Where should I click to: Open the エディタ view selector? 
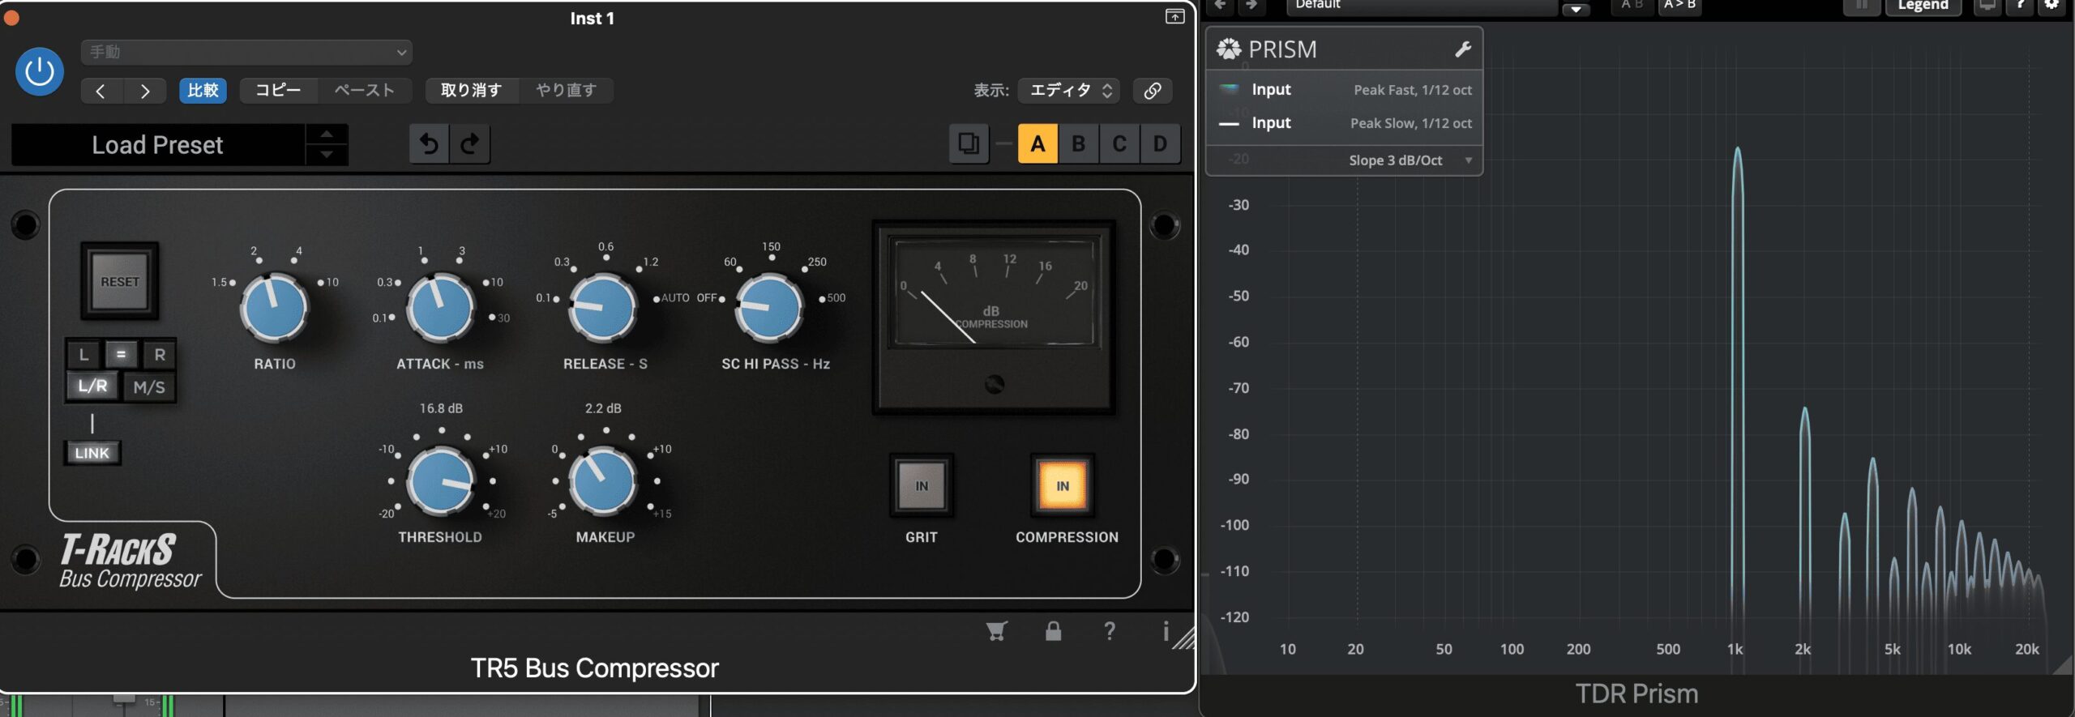pyautogui.click(x=1069, y=91)
